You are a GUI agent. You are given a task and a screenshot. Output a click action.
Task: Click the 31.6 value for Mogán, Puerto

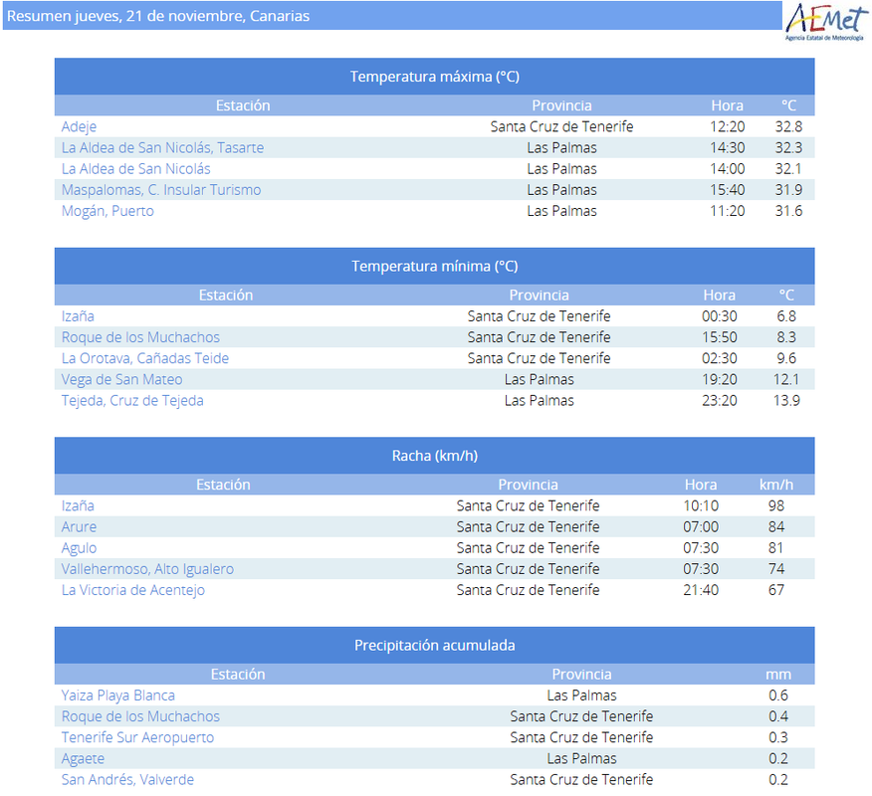(x=788, y=211)
